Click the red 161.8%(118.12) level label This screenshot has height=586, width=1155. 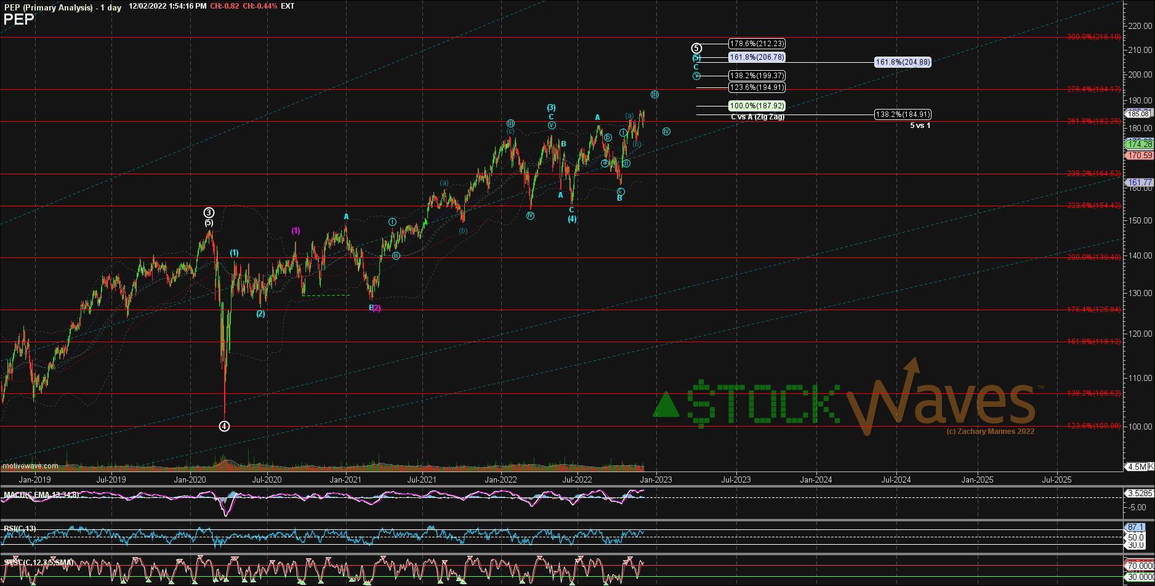tap(1094, 342)
